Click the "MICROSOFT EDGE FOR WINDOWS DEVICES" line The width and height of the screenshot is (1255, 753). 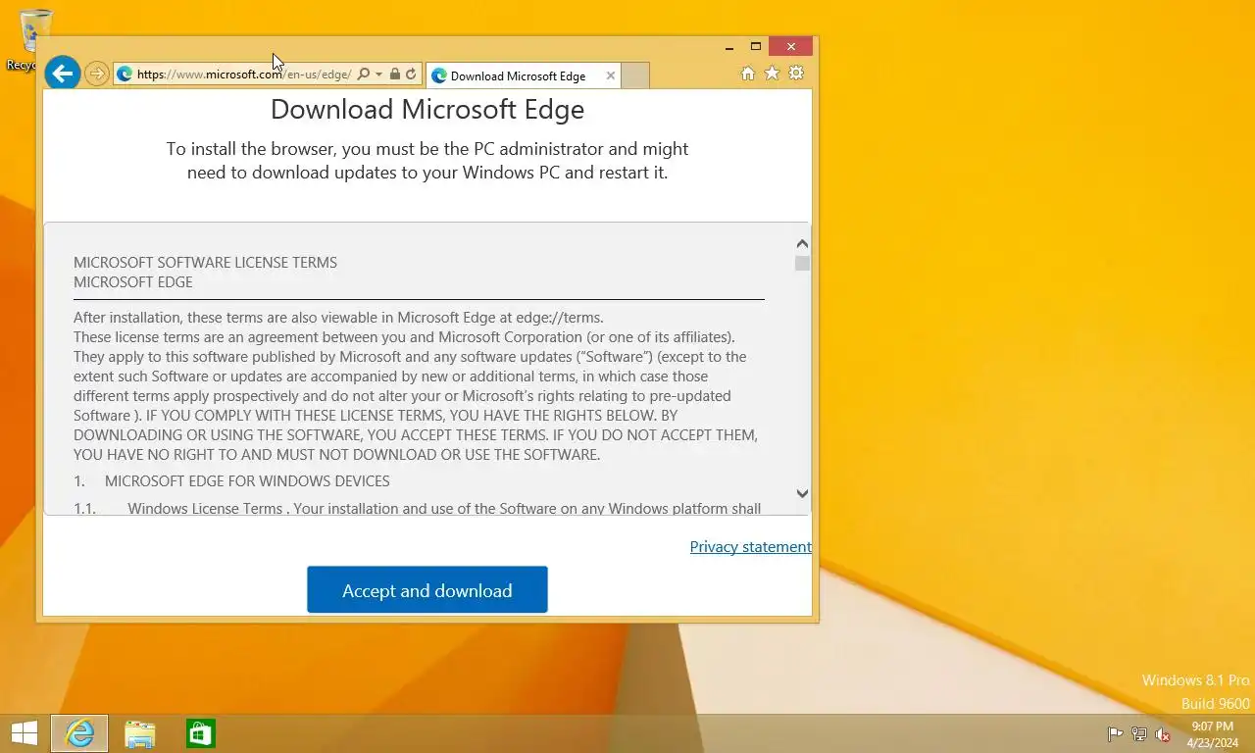pyautogui.click(x=247, y=481)
